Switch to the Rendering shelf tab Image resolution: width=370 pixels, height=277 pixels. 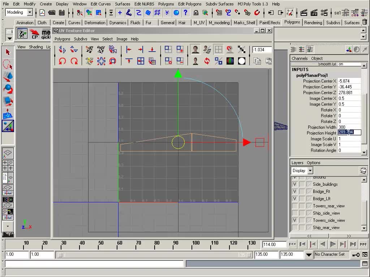click(313, 23)
